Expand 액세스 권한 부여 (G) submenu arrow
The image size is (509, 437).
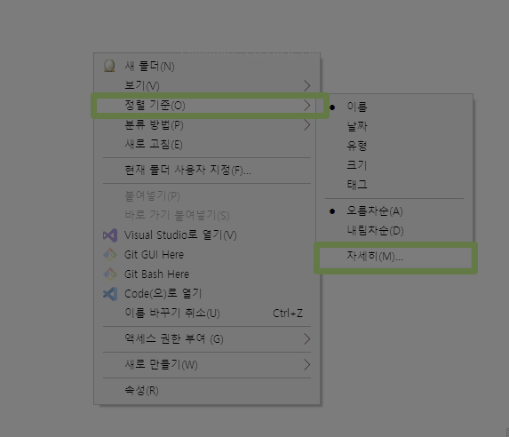307,339
